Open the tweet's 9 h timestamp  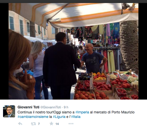(x=66, y=107)
